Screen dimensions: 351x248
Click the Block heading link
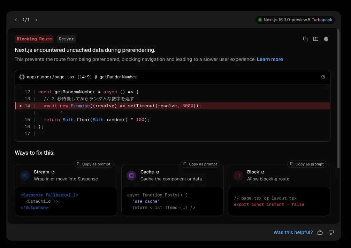pyautogui.click(x=253, y=172)
